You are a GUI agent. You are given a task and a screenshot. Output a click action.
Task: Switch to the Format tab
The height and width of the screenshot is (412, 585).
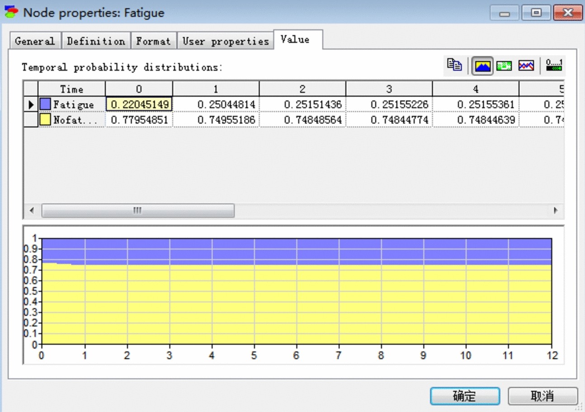[153, 41]
